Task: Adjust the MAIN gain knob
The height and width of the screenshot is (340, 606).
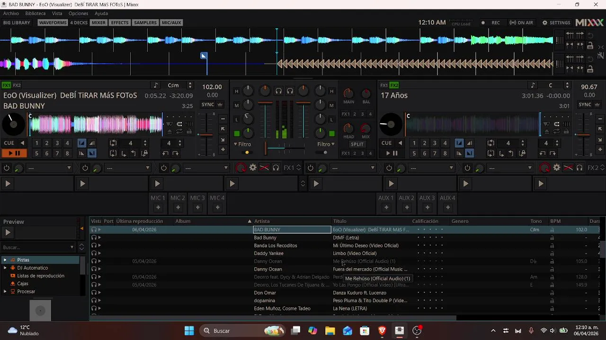Action: pos(348,93)
